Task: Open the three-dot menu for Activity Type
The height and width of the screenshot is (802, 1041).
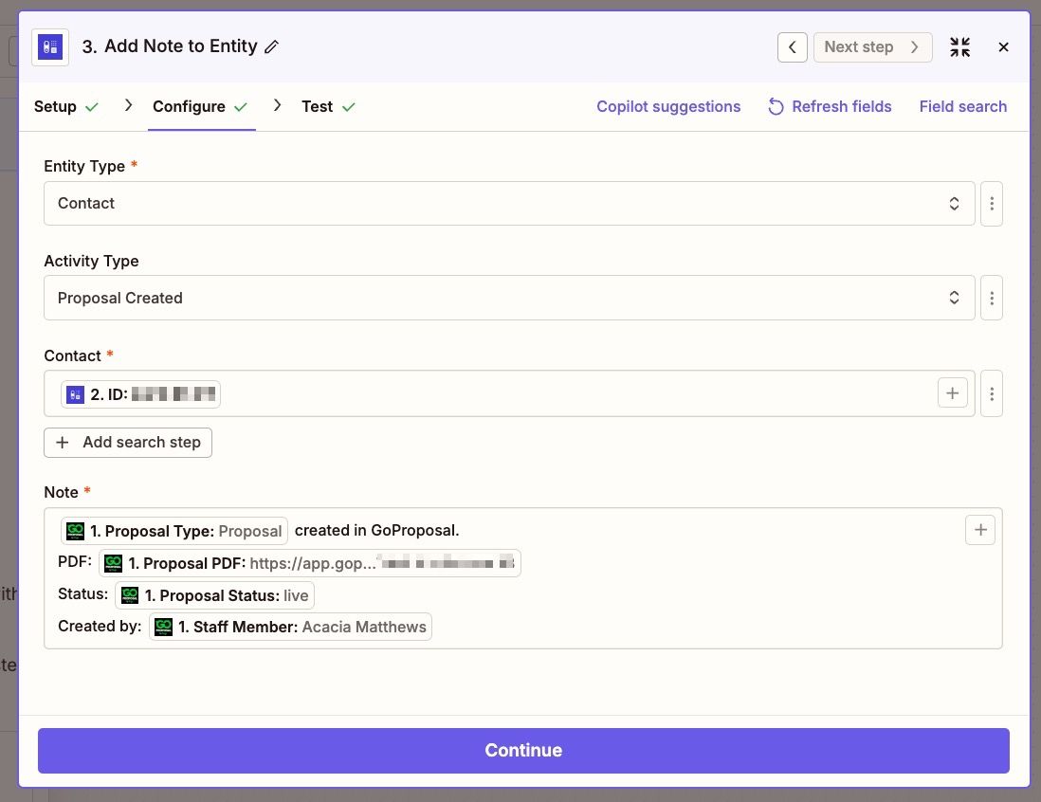Action: pyautogui.click(x=991, y=298)
